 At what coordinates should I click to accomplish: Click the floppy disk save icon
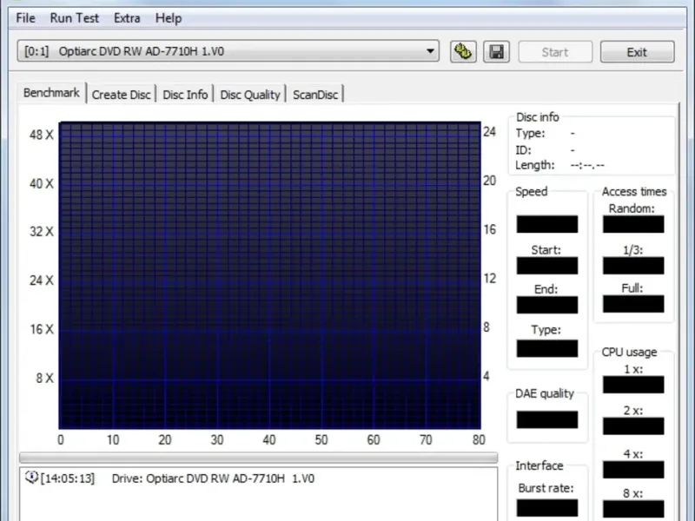[x=496, y=52]
